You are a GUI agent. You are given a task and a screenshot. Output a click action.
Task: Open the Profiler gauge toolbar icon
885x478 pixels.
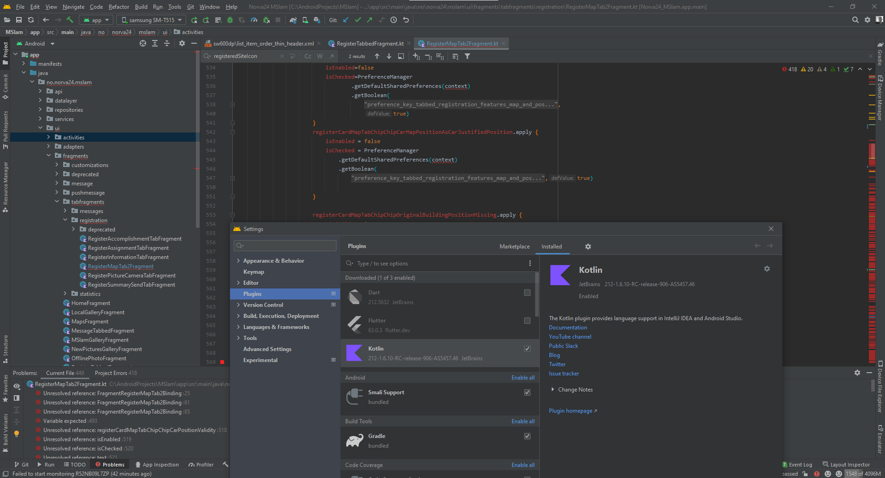click(x=254, y=20)
